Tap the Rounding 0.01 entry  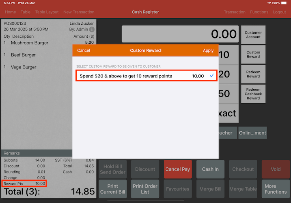tap(24, 172)
